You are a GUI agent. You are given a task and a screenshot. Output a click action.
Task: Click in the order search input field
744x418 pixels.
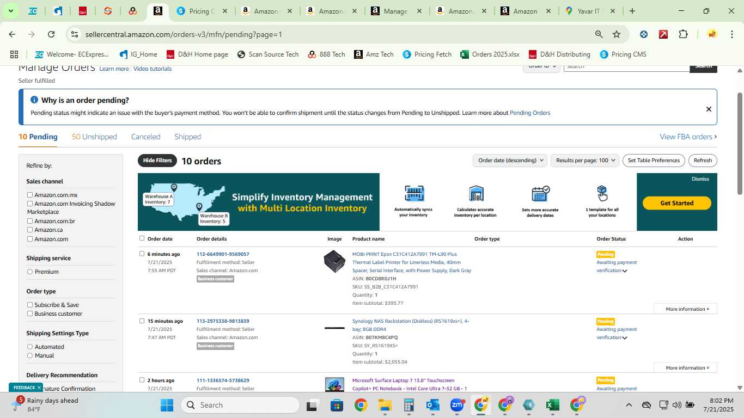tap(626, 66)
